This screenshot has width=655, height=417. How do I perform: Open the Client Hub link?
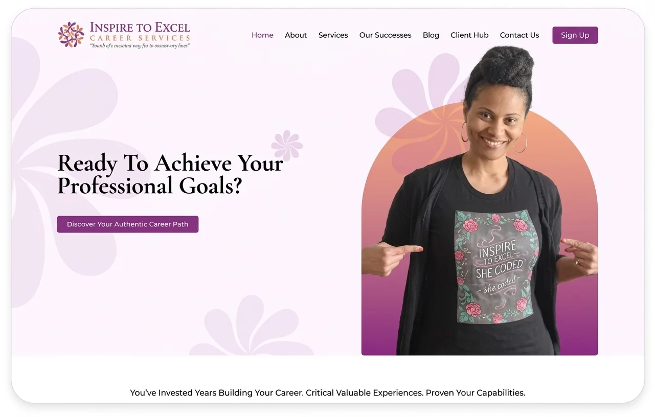(x=469, y=35)
